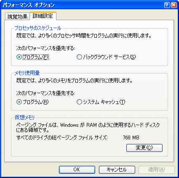Click the 仮想メモリ group heading

click(25, 118)
